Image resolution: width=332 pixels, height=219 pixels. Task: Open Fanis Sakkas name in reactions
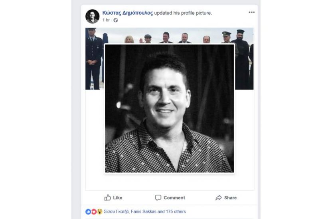pos(144,211)
